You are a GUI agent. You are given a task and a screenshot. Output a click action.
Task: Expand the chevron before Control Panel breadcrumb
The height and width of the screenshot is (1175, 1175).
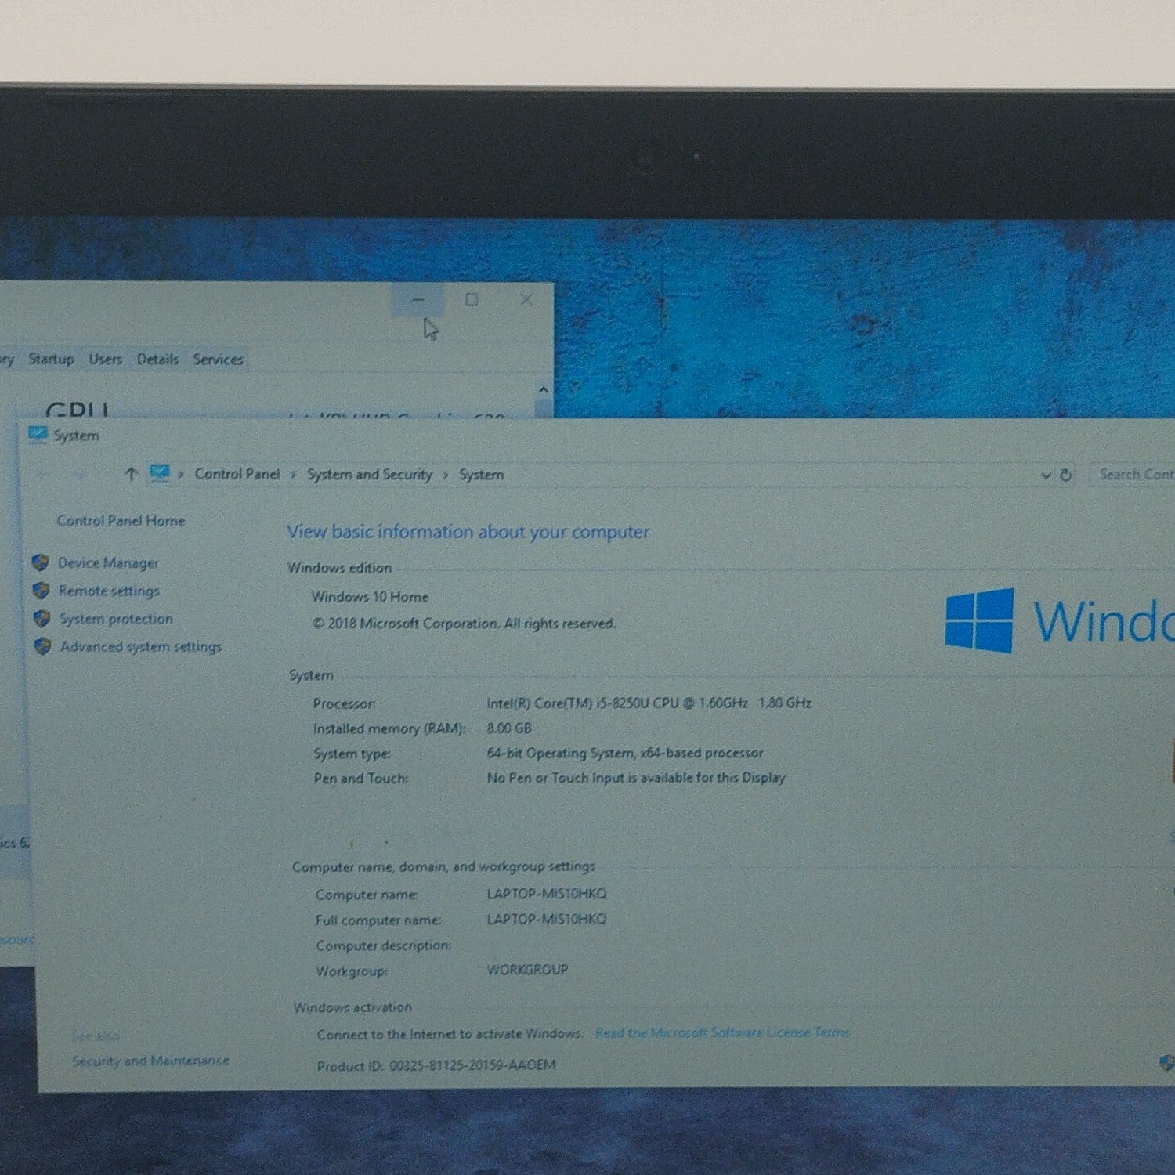tap(180, 474)
